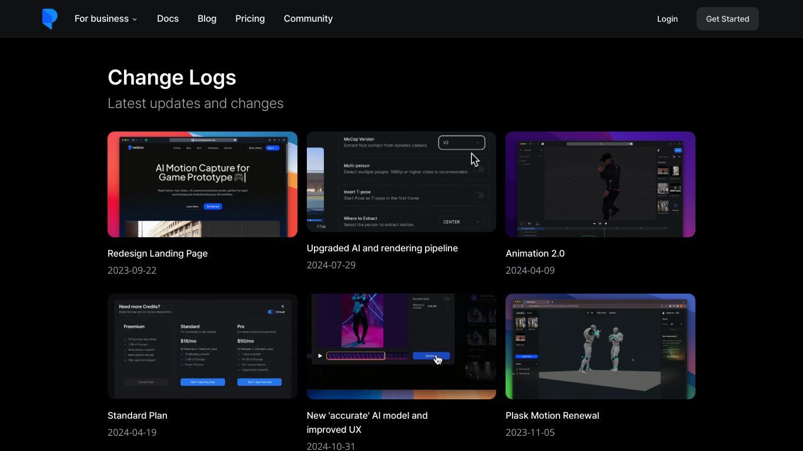Open the Standard Plan thumbnail image
Image resolution: width=803 pixels, height=451 pixels.
pyautogui.click(x=202, y=346)
